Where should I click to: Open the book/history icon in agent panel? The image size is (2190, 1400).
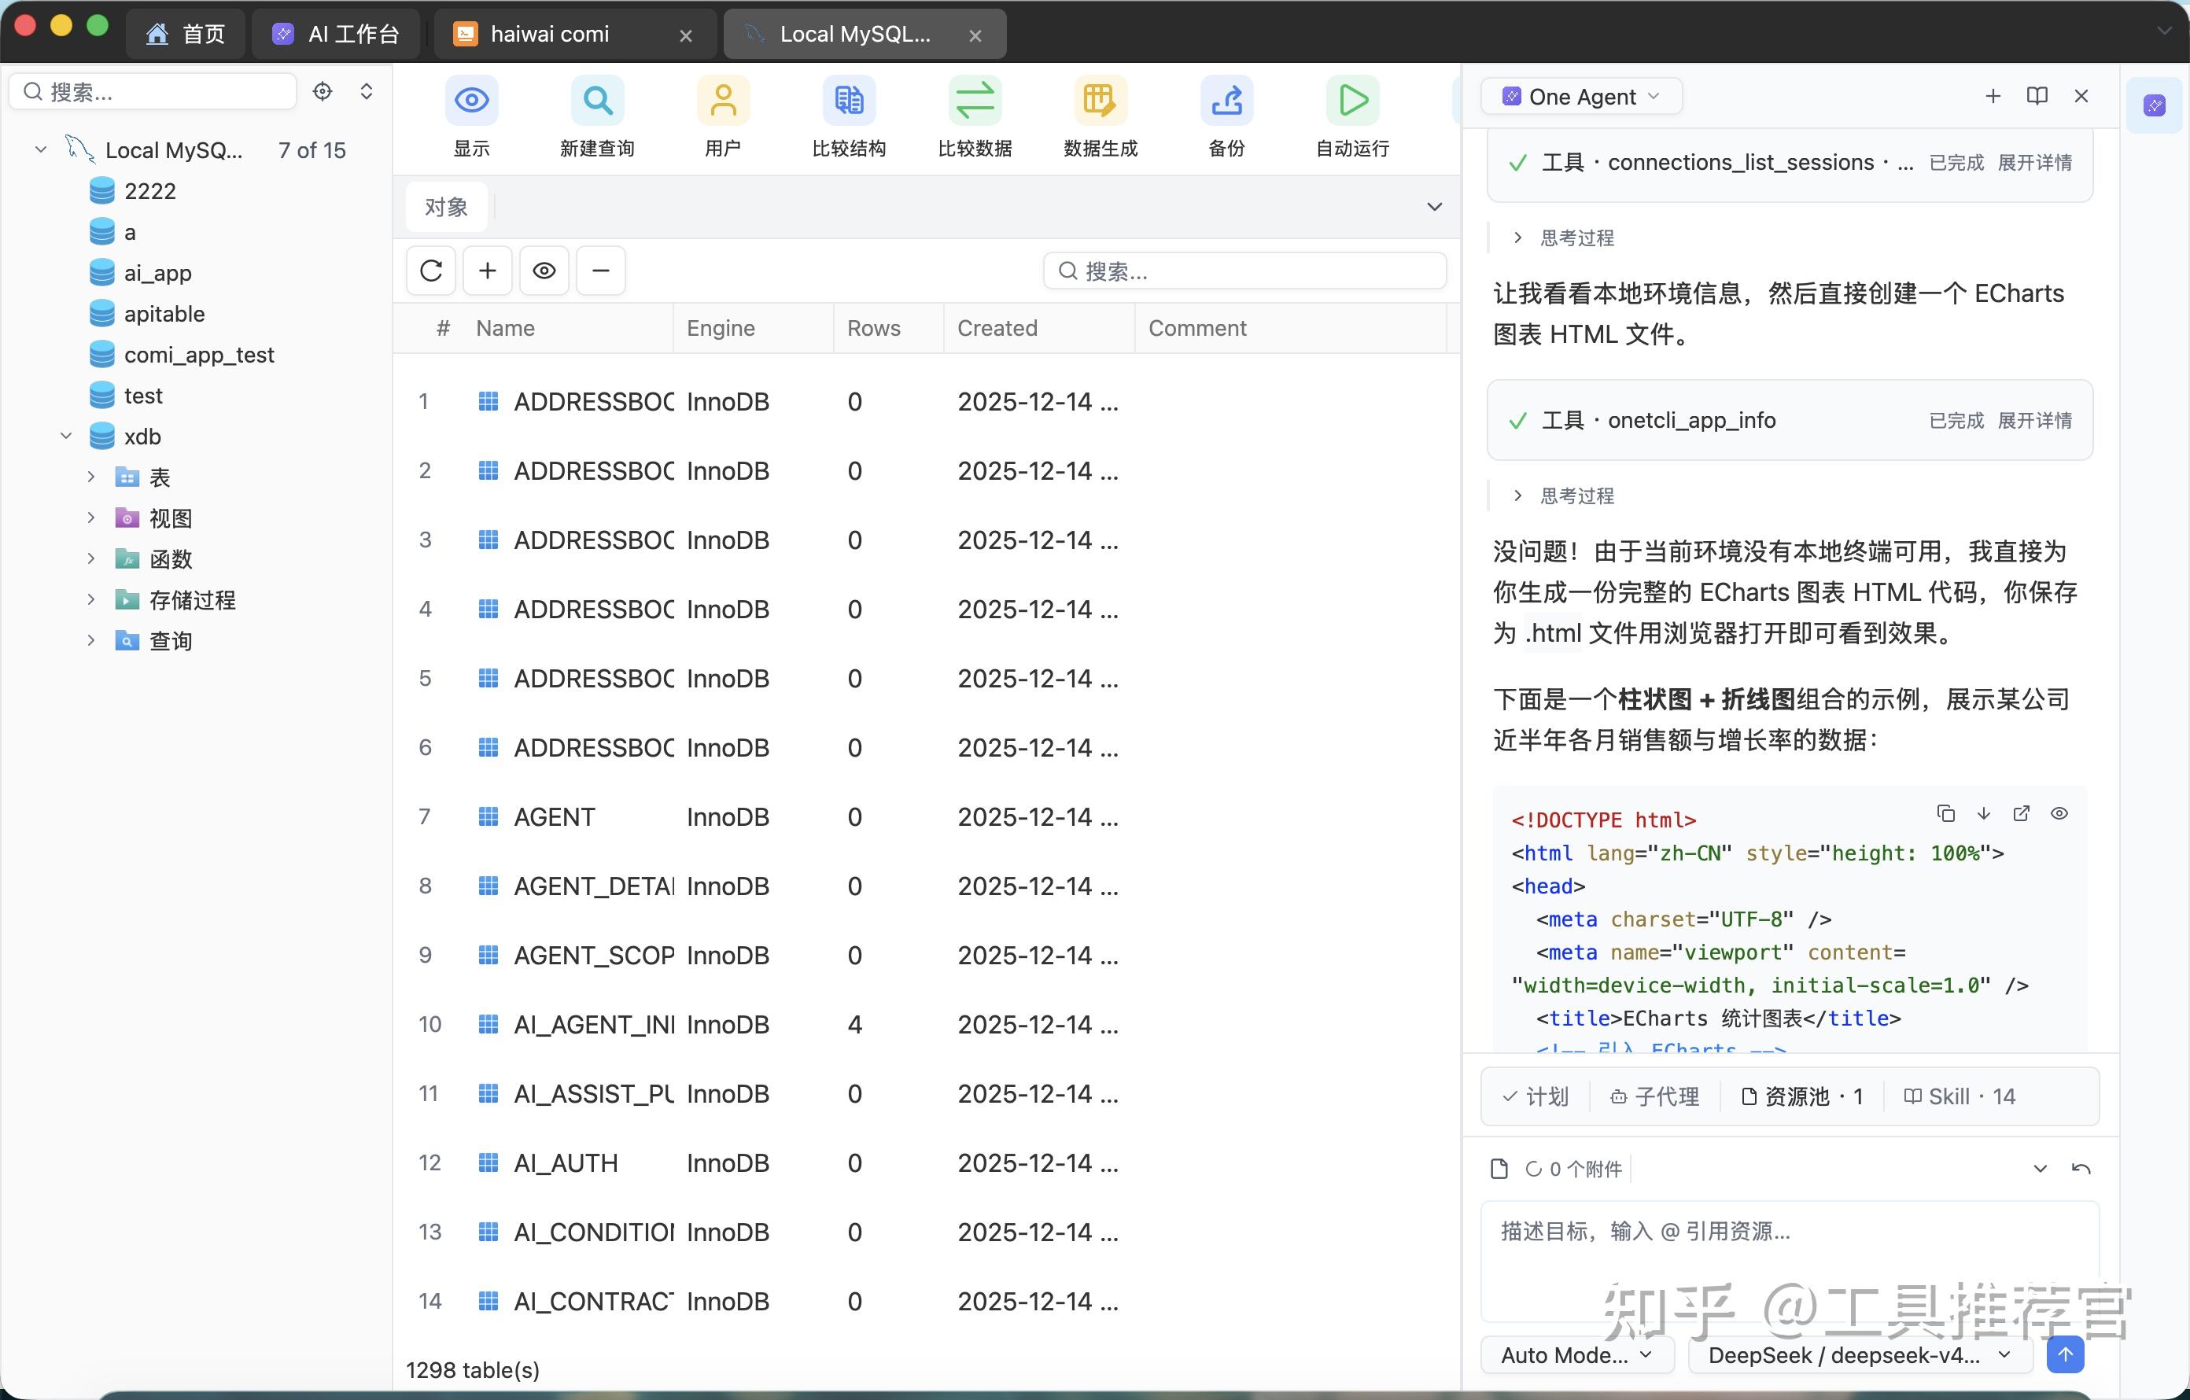2037,97
